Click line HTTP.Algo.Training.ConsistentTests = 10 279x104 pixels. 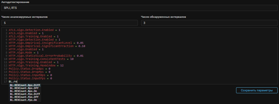41,59
